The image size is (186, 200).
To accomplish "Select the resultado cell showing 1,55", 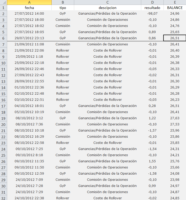I will 152,161.
